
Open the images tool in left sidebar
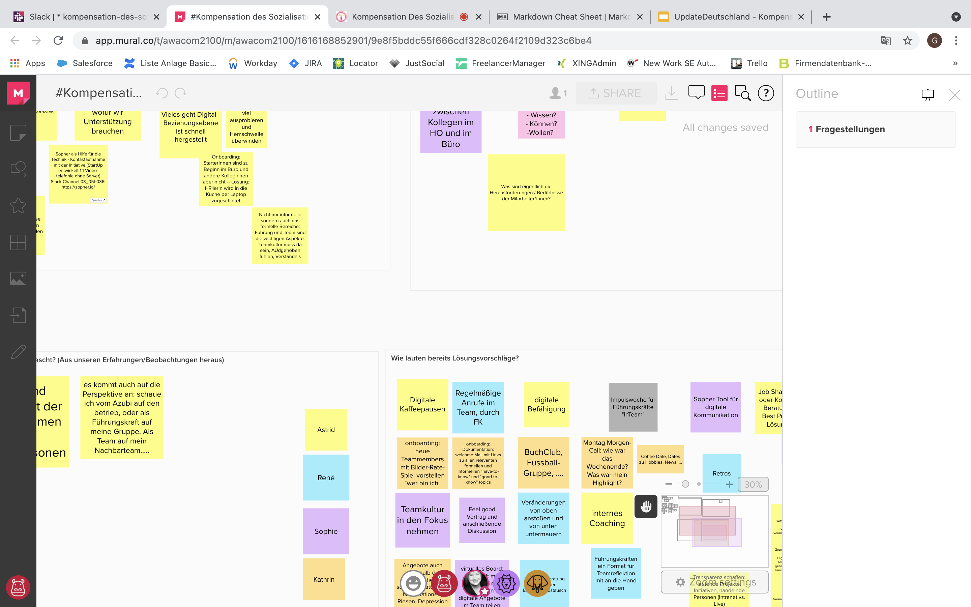18,279
